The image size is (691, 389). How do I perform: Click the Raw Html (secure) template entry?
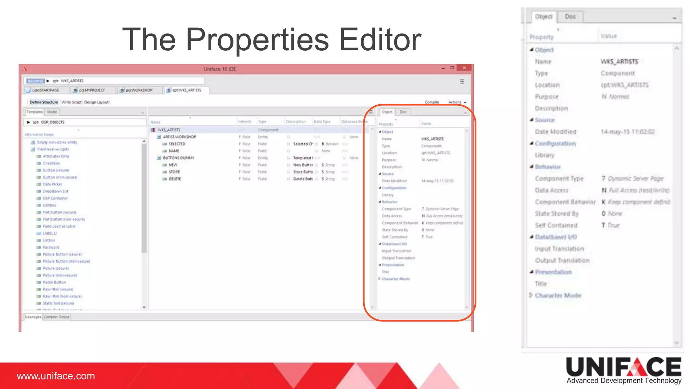(58, 289)
